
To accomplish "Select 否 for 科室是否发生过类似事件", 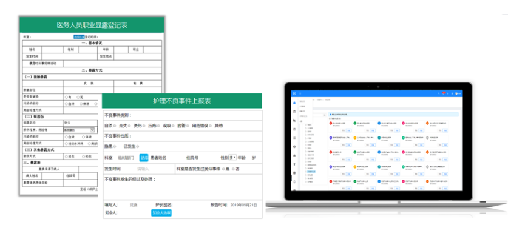I will point(234,169).
